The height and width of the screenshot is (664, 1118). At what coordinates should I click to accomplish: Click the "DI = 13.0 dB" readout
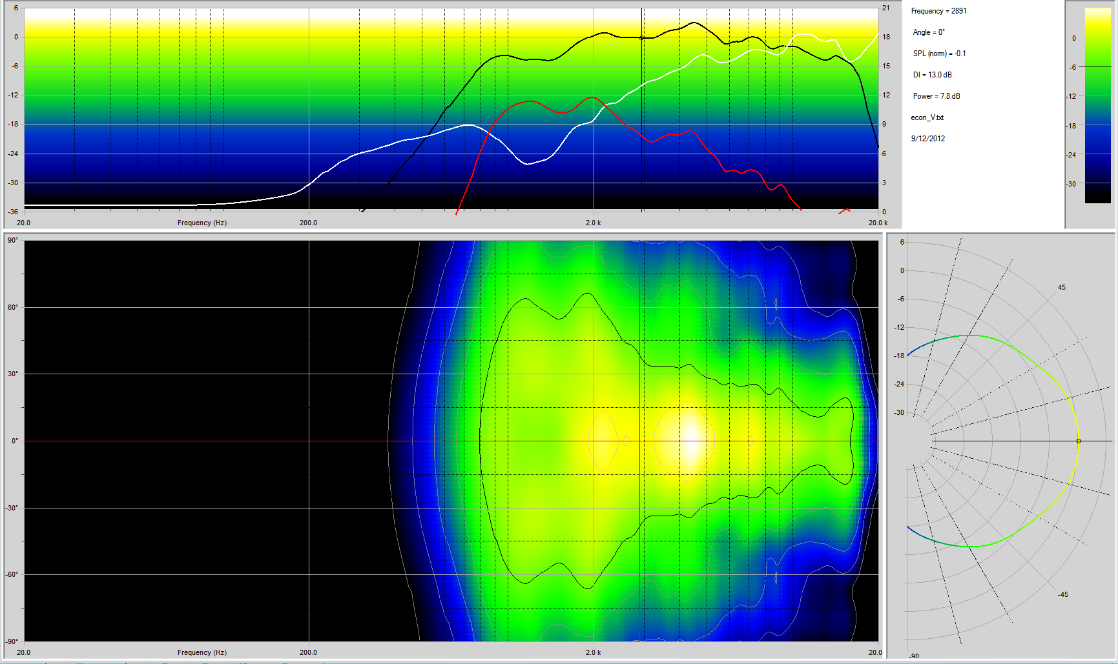(932, 75)
